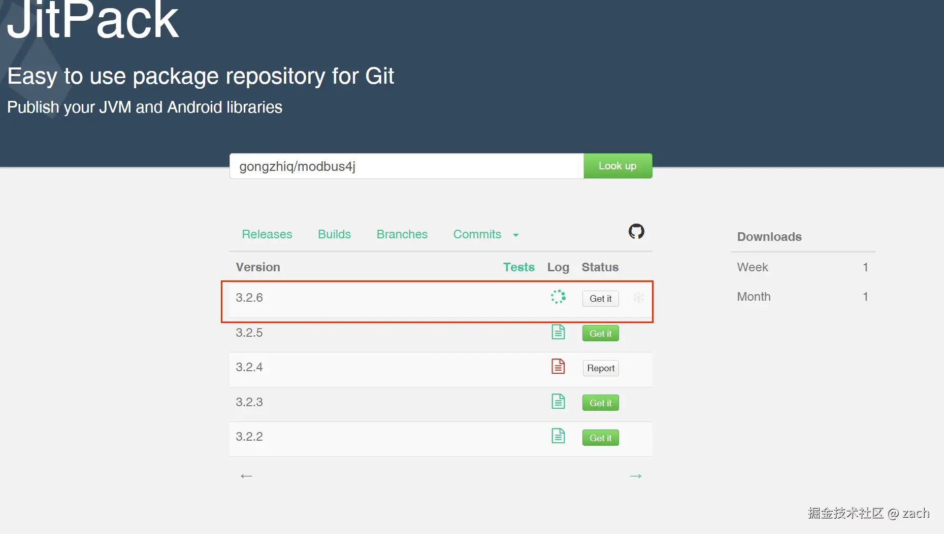Open the Tests column link
This screenshot has width=944, height=534.
(519, 267)
